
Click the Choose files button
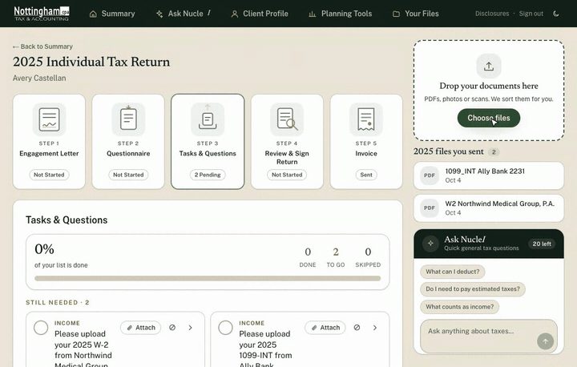point(489,118)
